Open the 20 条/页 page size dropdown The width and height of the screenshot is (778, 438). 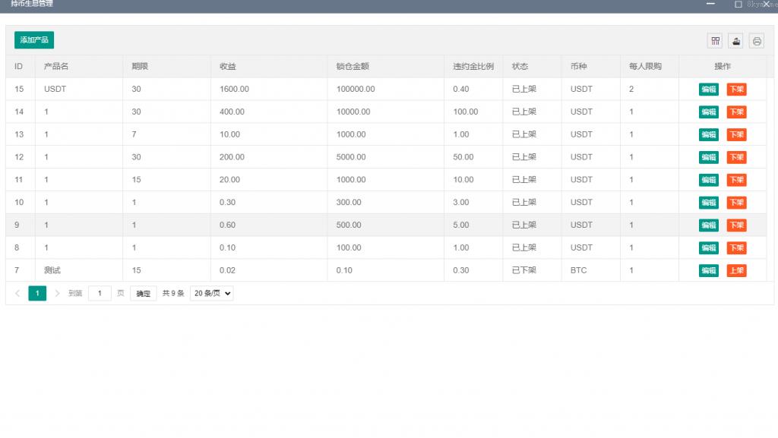[x=211, y=293]
